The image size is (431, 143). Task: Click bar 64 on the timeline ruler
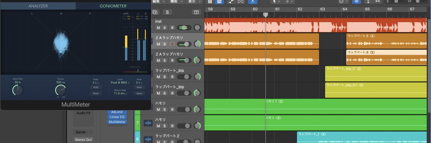coord(345,9)
